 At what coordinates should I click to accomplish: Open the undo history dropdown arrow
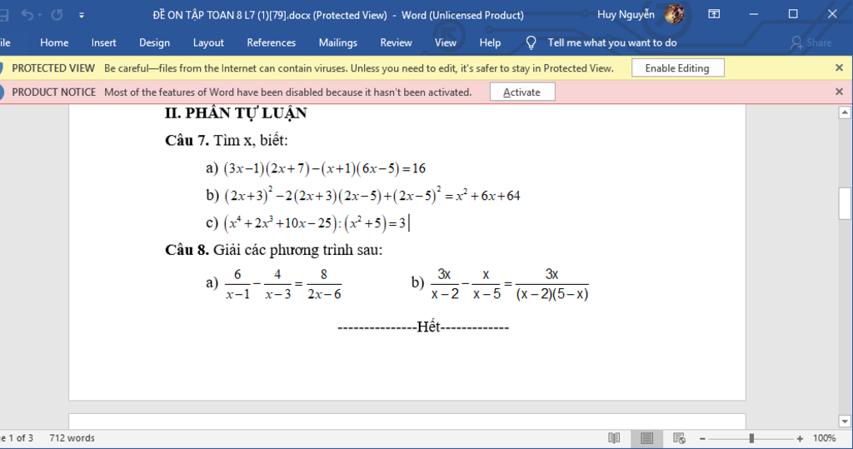click(x=40, y=15)
